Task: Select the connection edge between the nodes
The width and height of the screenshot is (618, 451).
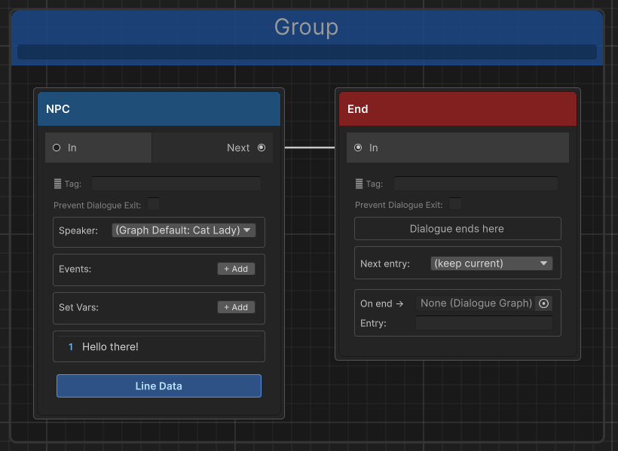Action: [x=310, y=148]
